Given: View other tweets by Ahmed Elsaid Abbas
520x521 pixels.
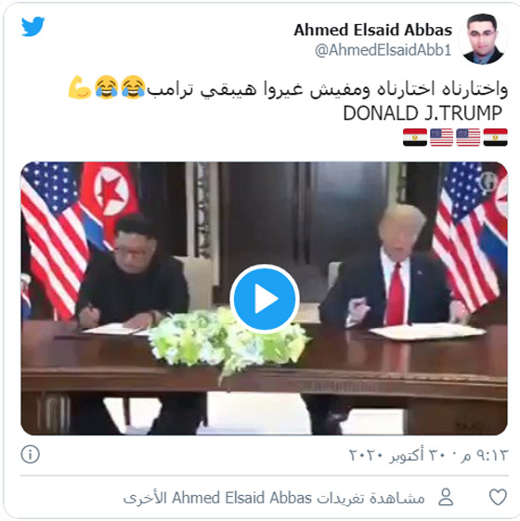Looking at the screenshot, I should (274, 498).
